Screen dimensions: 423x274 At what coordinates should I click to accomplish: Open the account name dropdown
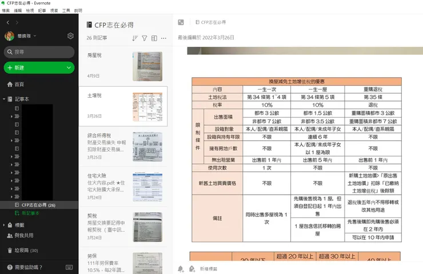coord(27,36)
